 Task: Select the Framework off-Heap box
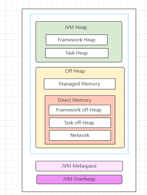pos(80,110)
